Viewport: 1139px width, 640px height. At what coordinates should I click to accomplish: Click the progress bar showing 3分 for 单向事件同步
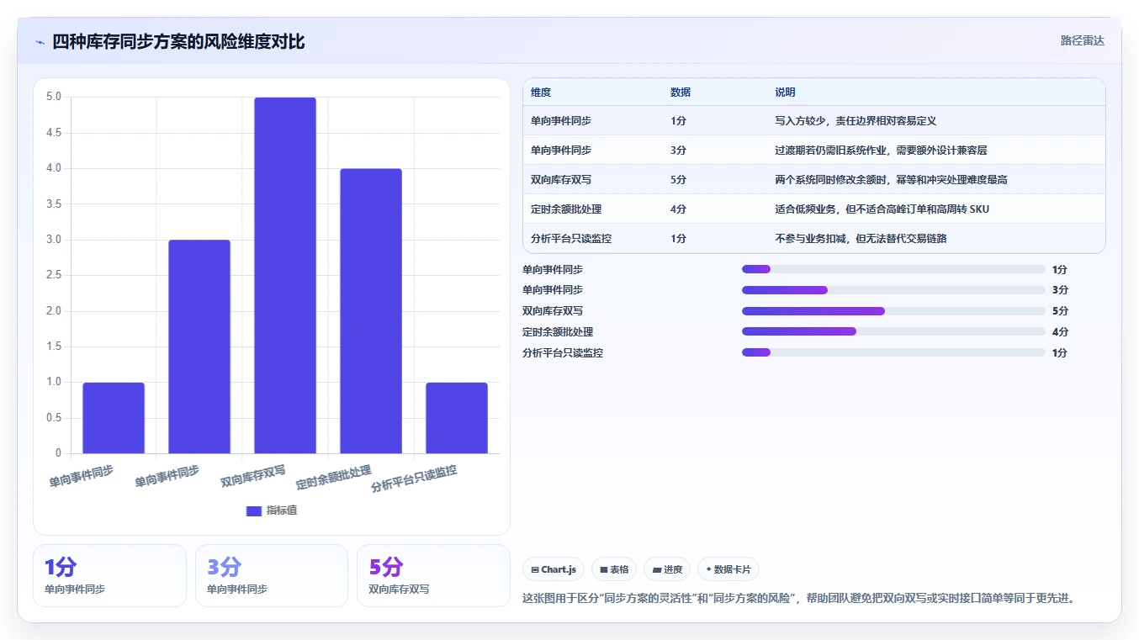893,290
